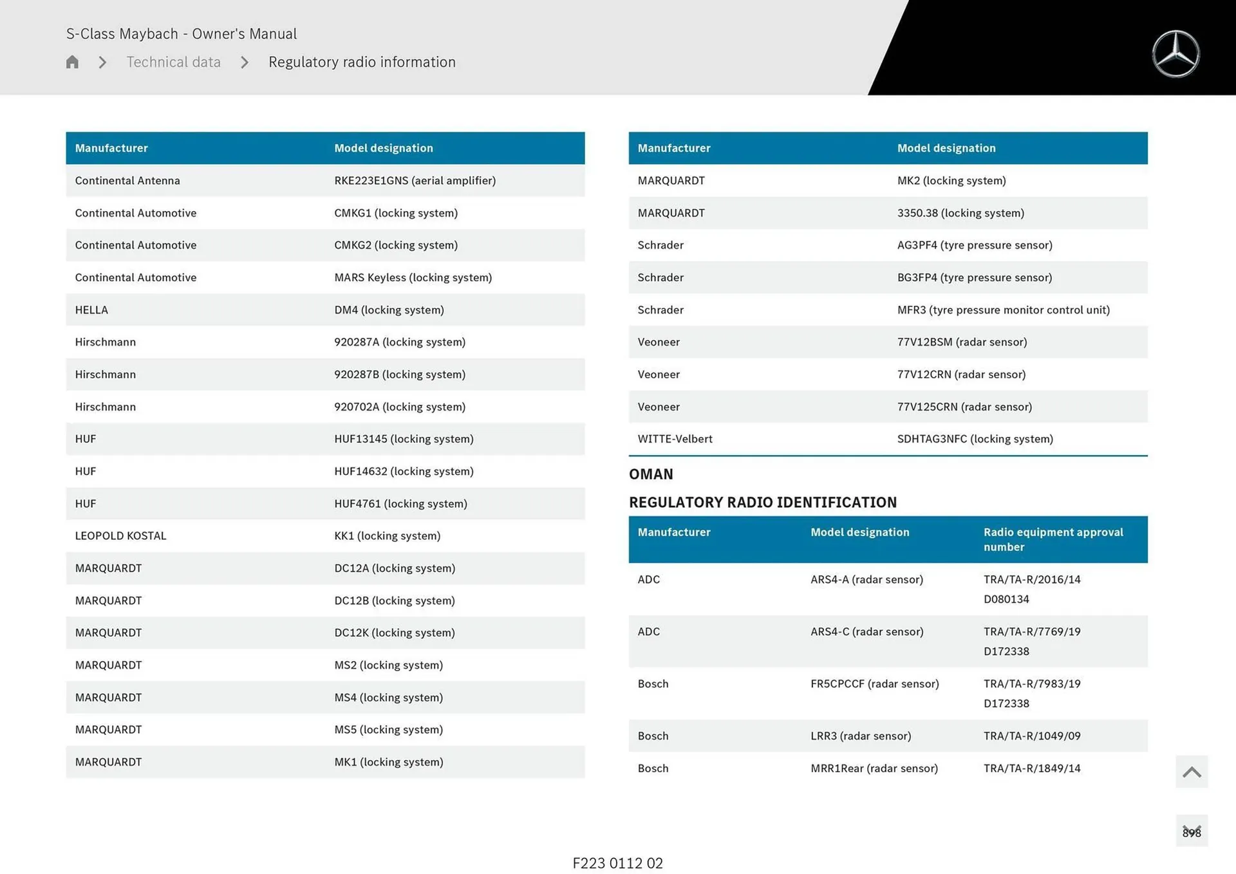Expand the OMAN section heading

click(x=651, y=474)
